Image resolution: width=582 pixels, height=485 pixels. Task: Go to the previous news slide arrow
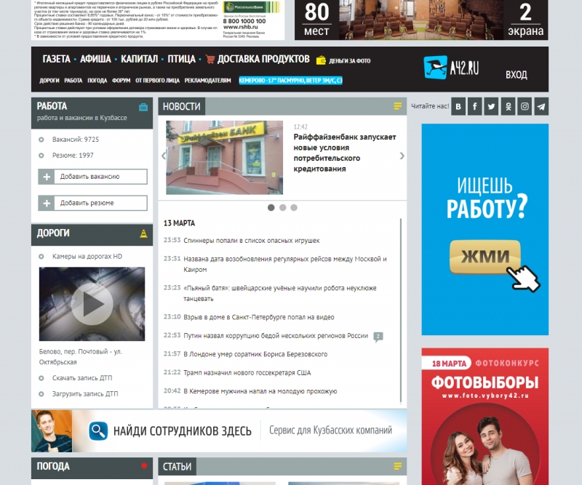click(164, 156)
